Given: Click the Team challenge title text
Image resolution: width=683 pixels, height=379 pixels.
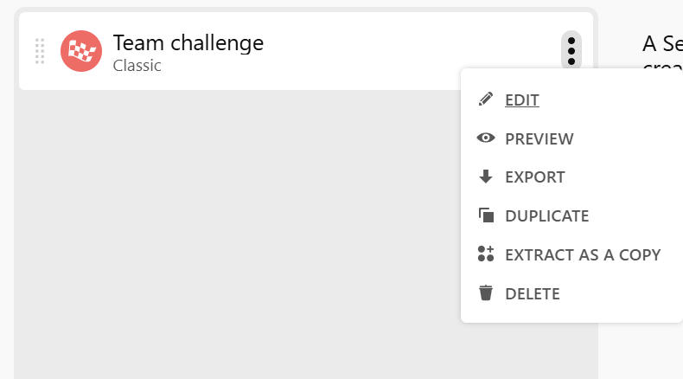Looking at the screenshot, I should pos(188,42).
